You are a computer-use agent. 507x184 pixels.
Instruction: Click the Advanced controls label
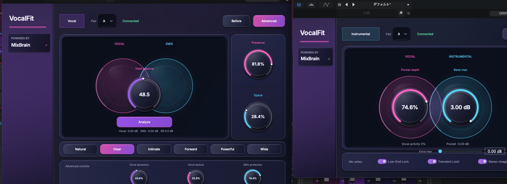click(77, 166)
